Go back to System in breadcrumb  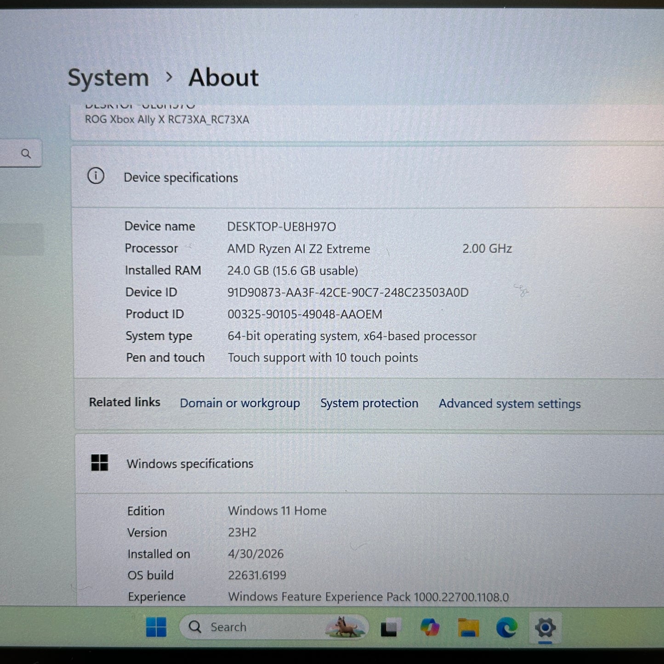click(x=108, y=78)
